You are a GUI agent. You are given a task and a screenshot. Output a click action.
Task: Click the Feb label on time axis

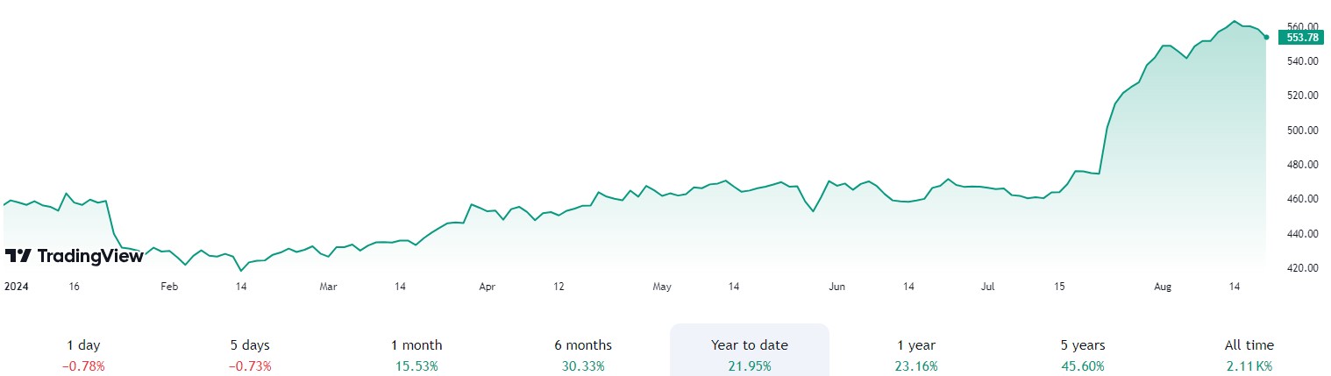click(169, 287)
